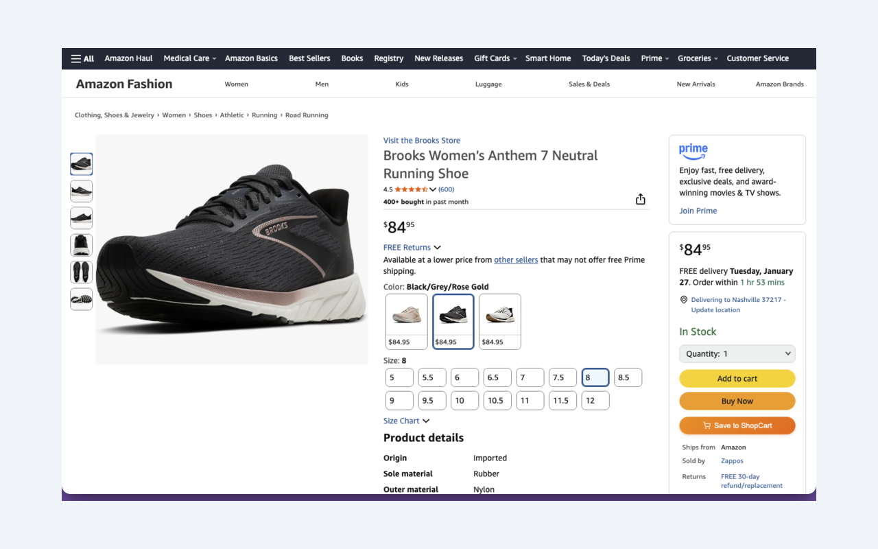Screen dimensions: 878x549
Task: Open the Prime dropdown in the navigation bar
Action: (x=654, y=58)
